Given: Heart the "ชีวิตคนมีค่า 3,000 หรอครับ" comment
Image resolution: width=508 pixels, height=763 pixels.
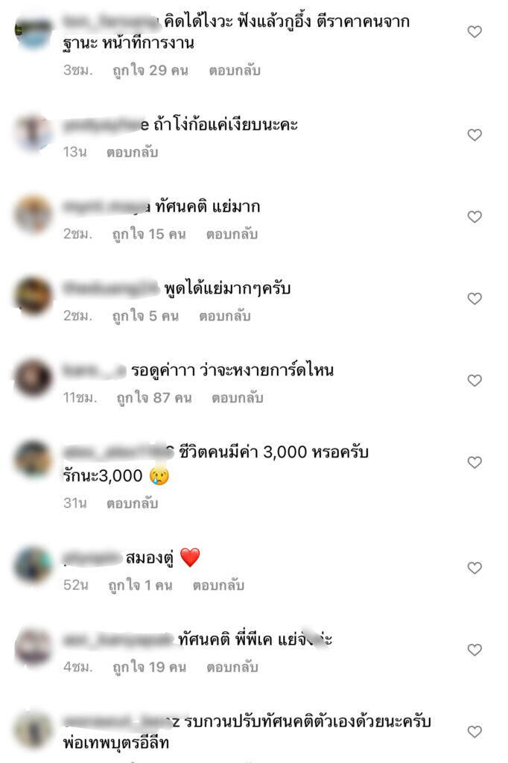Looking at the screenshot, I should click(474, 462).
